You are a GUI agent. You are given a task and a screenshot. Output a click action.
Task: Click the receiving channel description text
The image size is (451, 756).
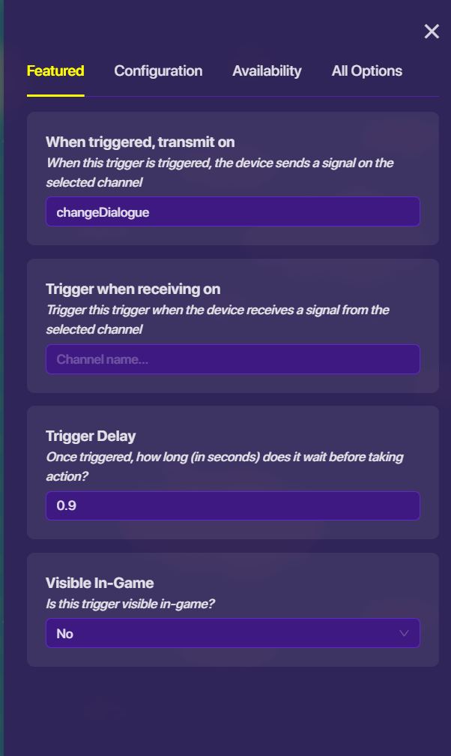pos(217,317)
